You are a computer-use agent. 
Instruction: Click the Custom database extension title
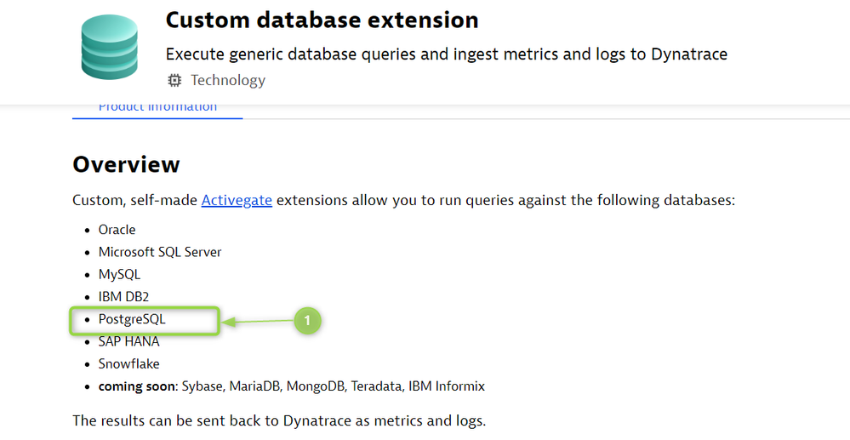pos(322,20)
